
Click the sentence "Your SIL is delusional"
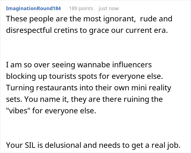[x=93, y=145]
